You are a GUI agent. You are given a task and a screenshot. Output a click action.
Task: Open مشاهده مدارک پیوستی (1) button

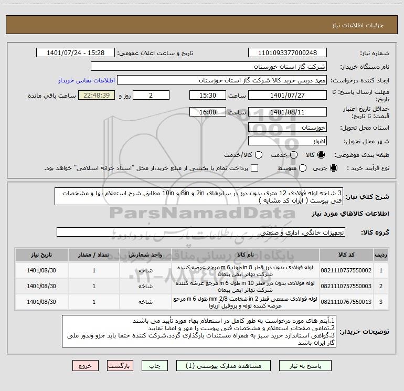tap(224, 366)
